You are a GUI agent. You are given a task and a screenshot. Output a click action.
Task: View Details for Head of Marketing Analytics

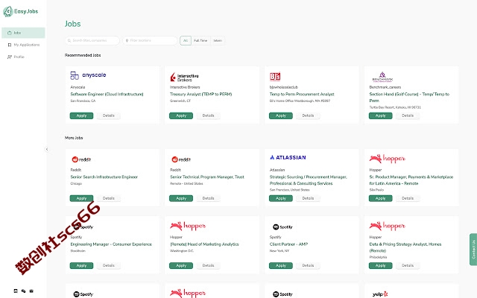pyautogui.click(x=209, y=265)
